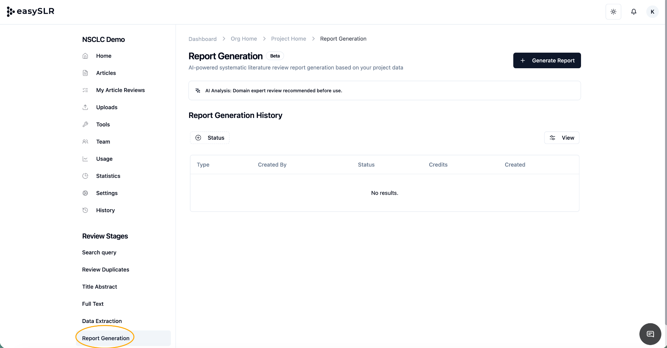Viewport: 667px width, 348px height.
Task: Click the Settings gear icon
Action: pos(85,193)
